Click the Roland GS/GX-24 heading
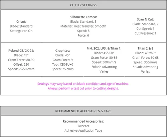The height and width of the screenshot is (137, 167). (x=21, y=51)
